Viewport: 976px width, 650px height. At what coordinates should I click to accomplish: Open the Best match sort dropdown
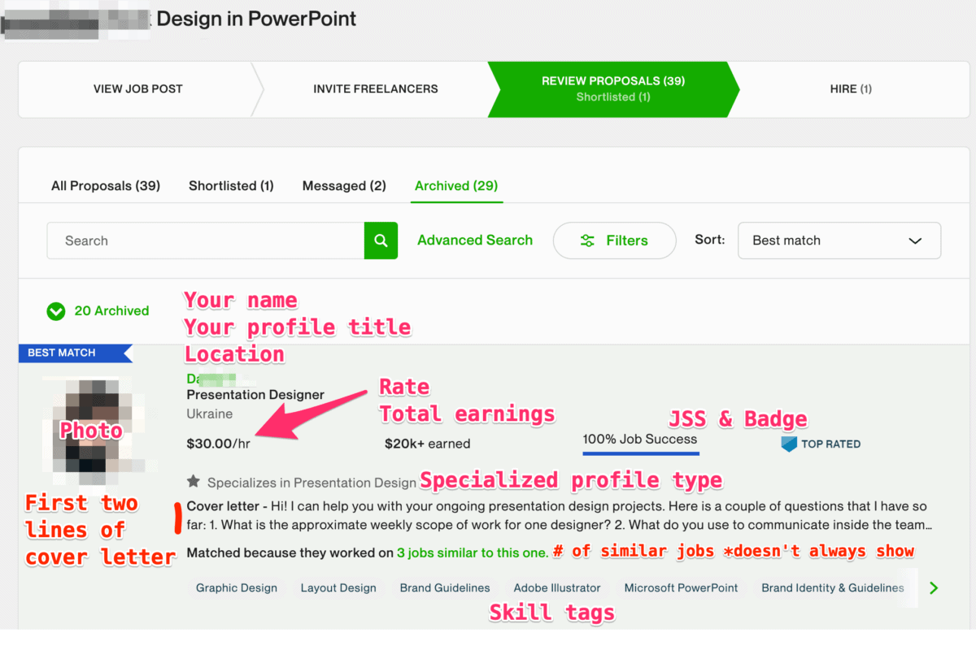(x=839, y=240)
